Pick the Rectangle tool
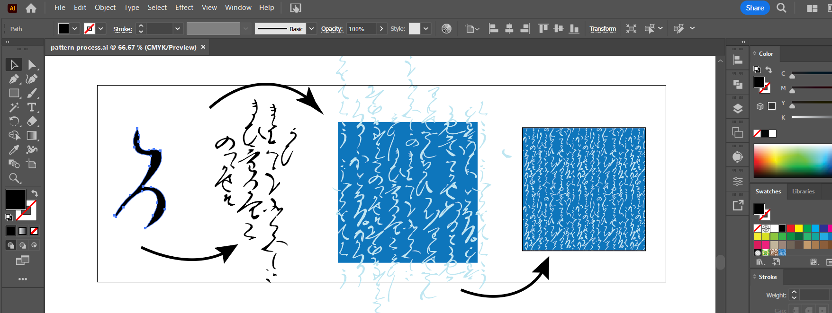 [14, 93]
